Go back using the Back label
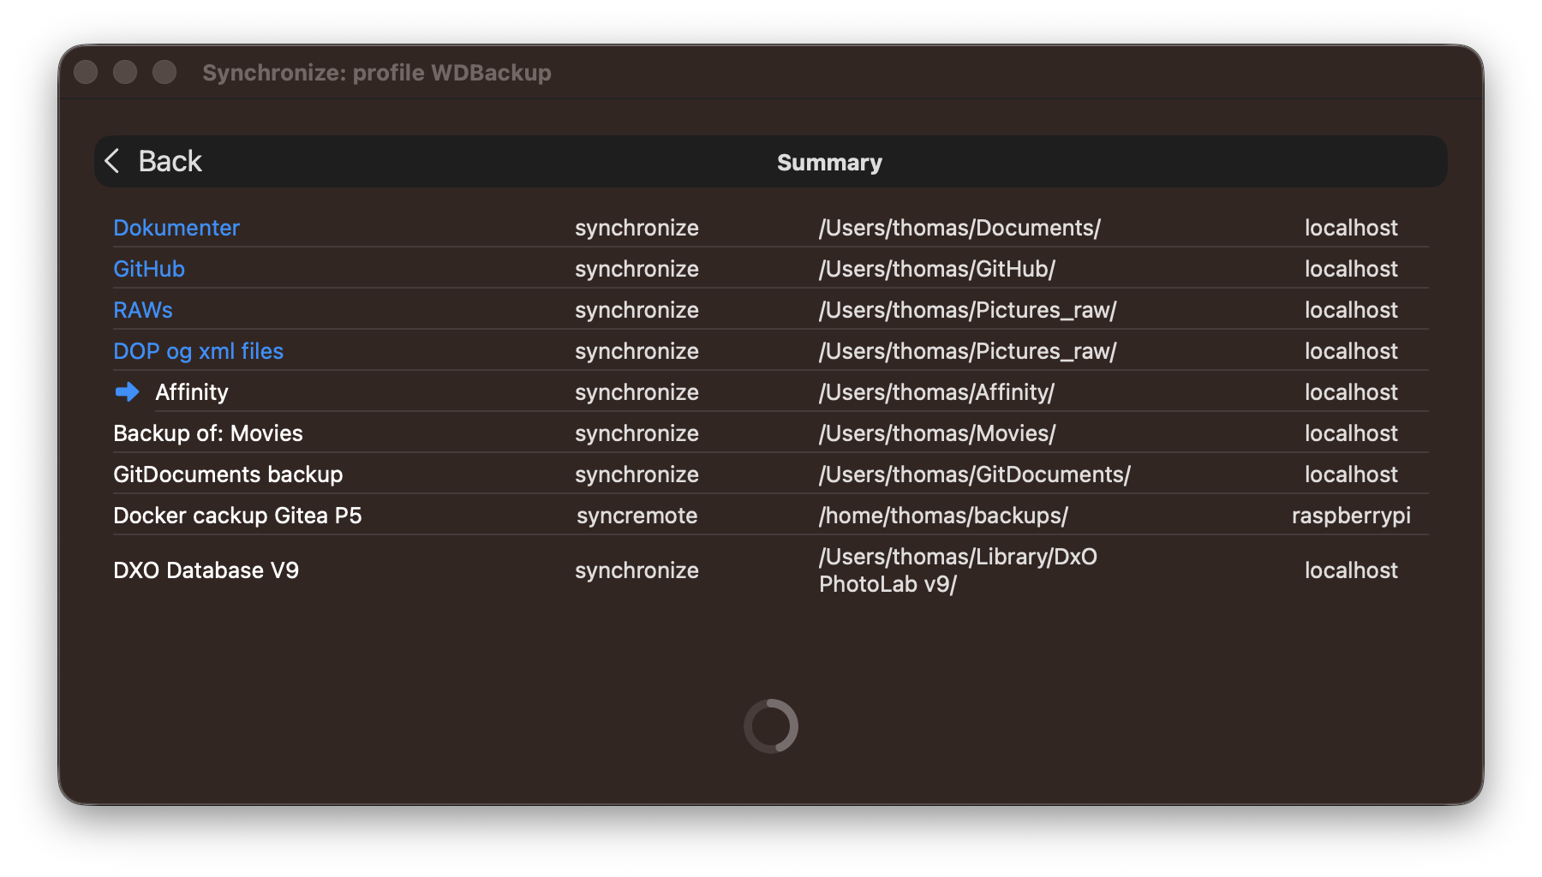Screen dimensions: 1542x877 [170, 161]
